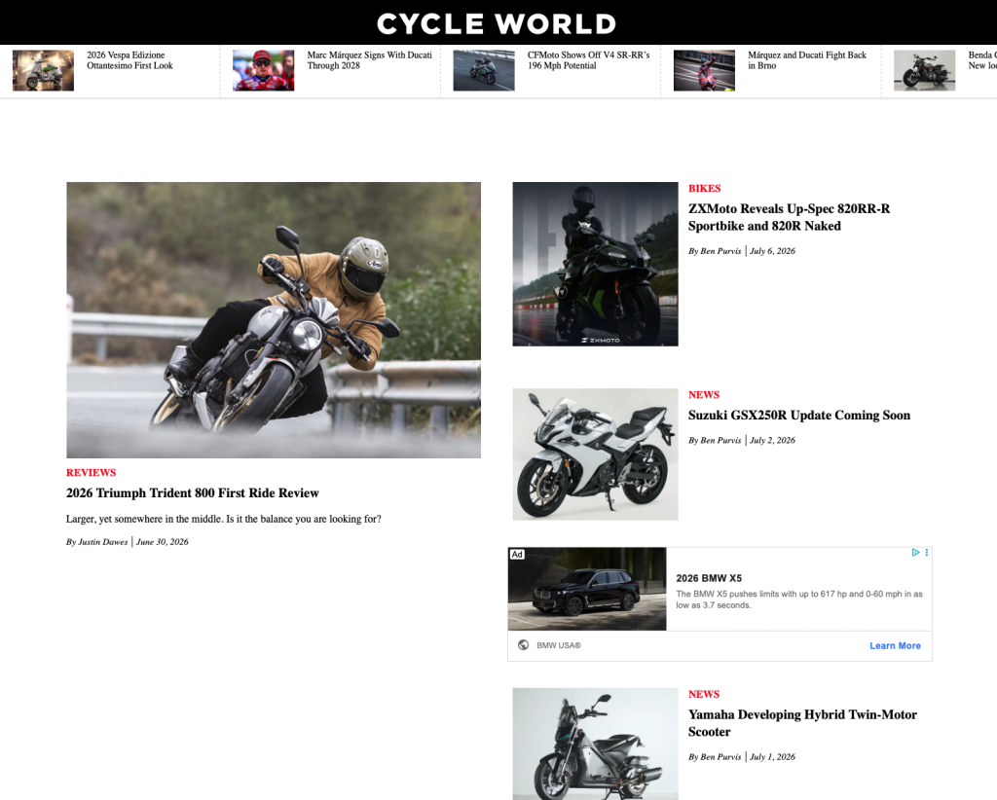Image resolution: width=997 pixels, height=800 pixels.
Task: Open the CFMoto V4 SR-RR thumbnail
Action: (484, 70)
